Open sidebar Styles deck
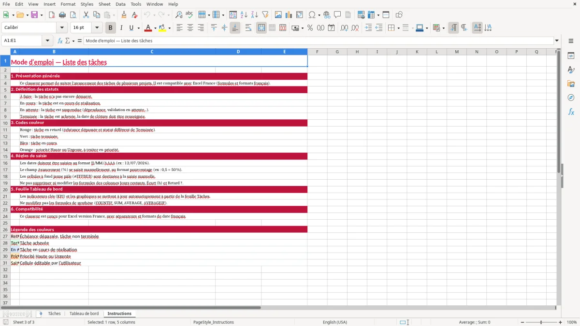The width and height of the screenshot is (580, 326). (x=571, y=70)
